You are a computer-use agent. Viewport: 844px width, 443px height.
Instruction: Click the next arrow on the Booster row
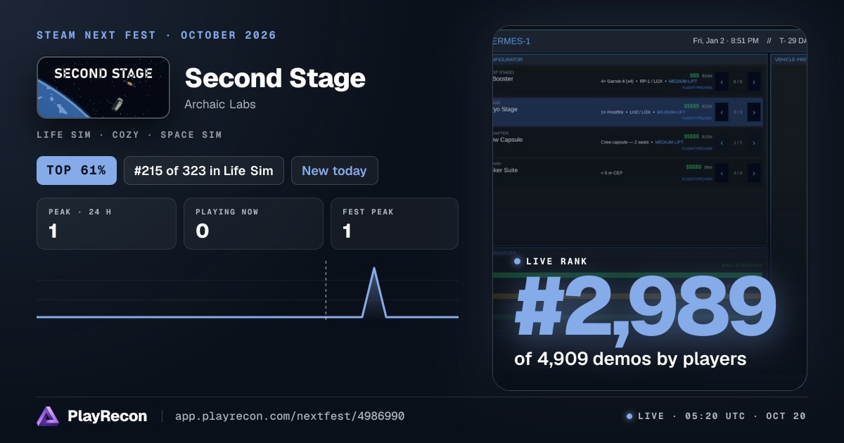pyautogui.click(x=754, y=82)
